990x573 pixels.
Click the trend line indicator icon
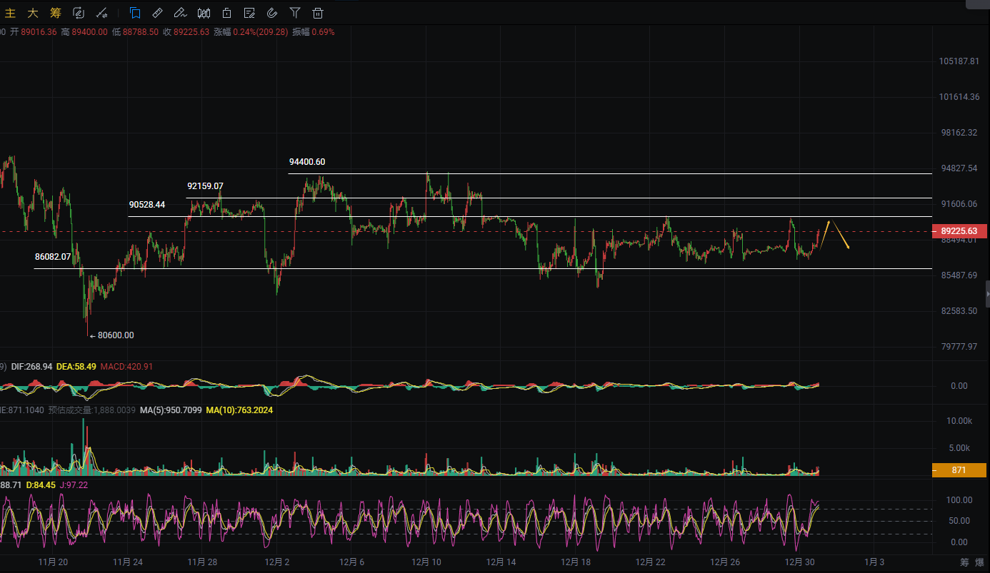(x=102, y=13)
